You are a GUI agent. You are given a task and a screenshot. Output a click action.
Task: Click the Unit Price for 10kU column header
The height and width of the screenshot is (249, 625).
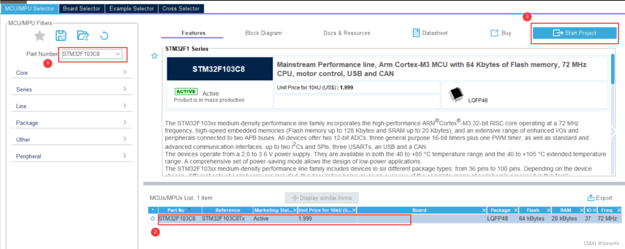click(325, 210)
